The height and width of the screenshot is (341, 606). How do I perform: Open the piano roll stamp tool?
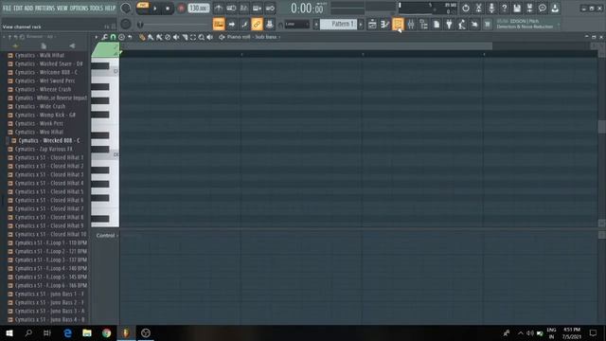point(121,37)
